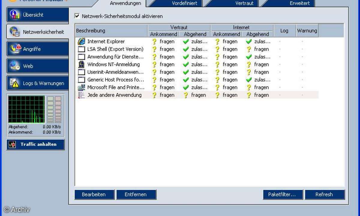Open the Vertraut tab
Viewport: 360px width, 216px height.
pyautogui.click(x=244, y=3)
